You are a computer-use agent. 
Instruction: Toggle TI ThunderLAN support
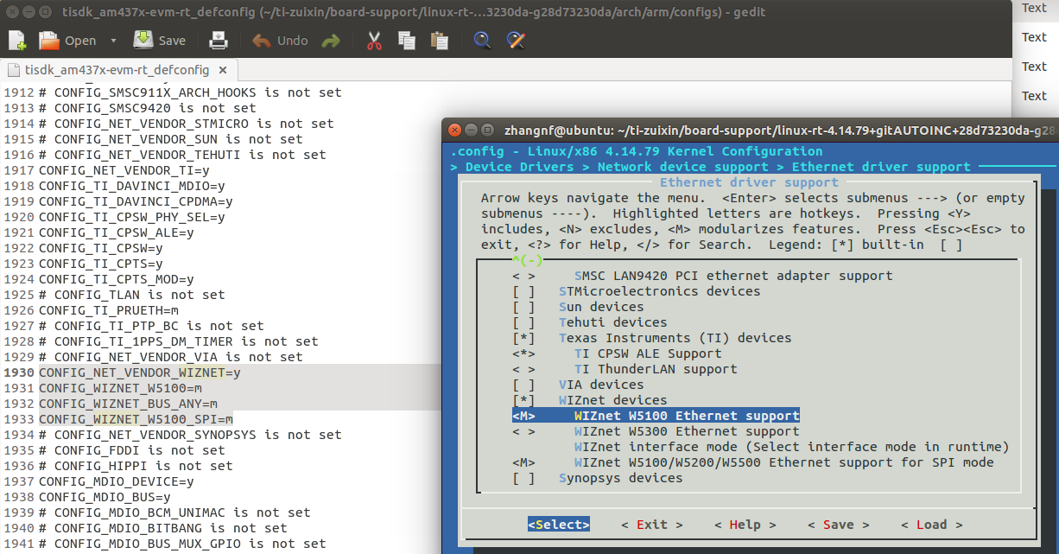coord(625,369)
